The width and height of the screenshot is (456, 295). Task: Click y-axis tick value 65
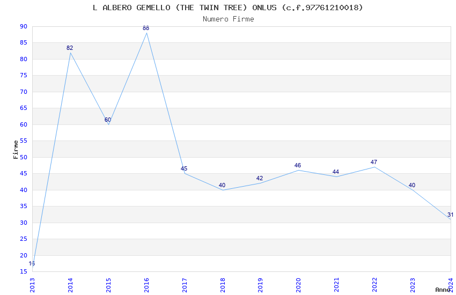(24, 108)
